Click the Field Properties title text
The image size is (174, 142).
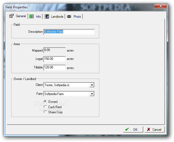(16, 7)
